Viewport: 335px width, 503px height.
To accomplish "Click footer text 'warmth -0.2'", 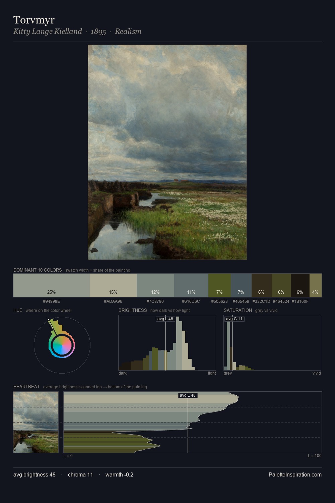I will [x=119, y=474].
